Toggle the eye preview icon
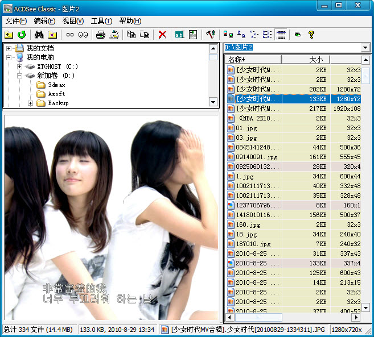Screen dimensions: 374x337 click(298, 35)
